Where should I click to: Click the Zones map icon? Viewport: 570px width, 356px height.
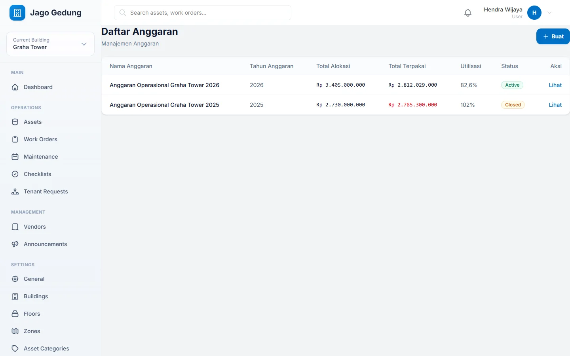point(15,331)
